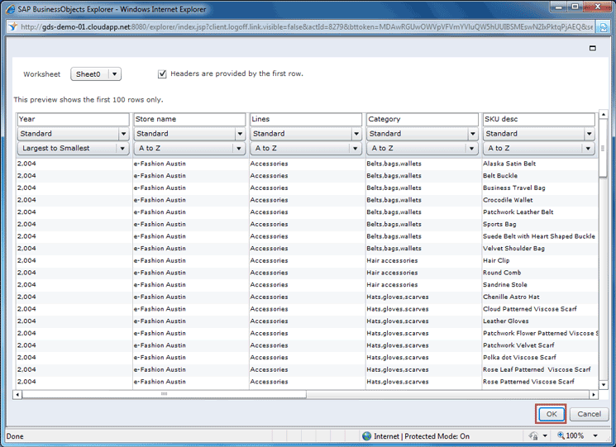This screenshot has width=616, height=447.
Task: Open Category column Standard type dropdown
Action: coord(423,134)
